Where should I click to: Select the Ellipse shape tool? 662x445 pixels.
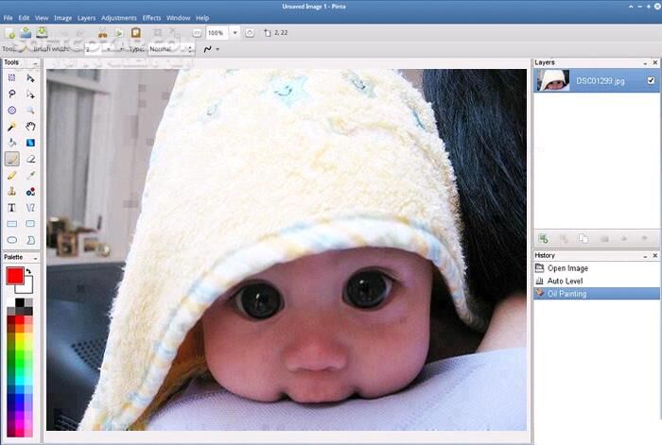(12, 240)
